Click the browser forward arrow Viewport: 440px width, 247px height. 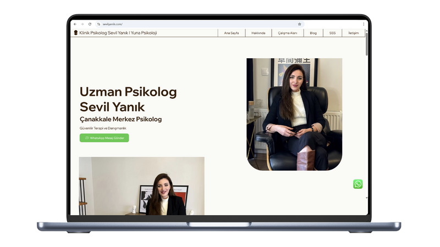click(x=82, y=24)
